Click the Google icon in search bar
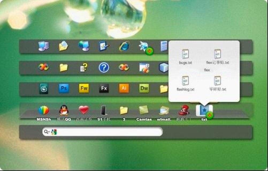Viewport: 268px width, 171px height. 54,132
